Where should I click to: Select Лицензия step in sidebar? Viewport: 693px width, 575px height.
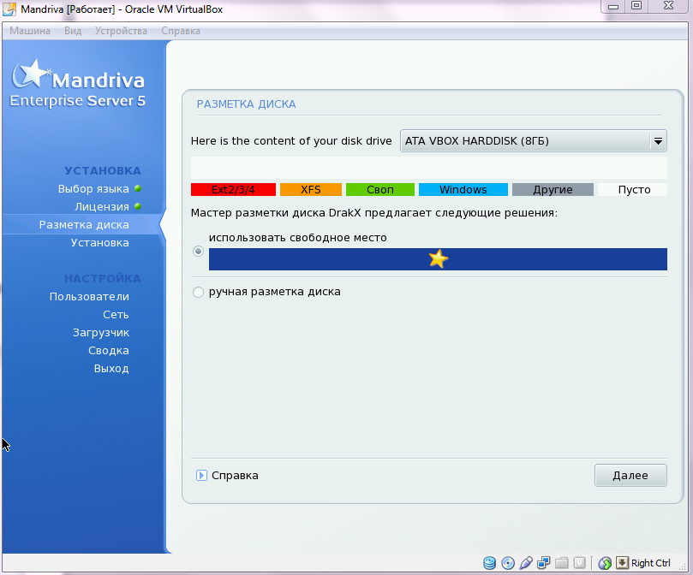click(102, 207)
